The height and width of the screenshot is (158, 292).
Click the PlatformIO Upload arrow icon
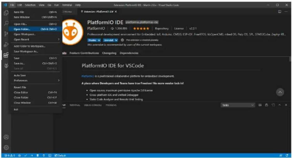coord(32,155)
